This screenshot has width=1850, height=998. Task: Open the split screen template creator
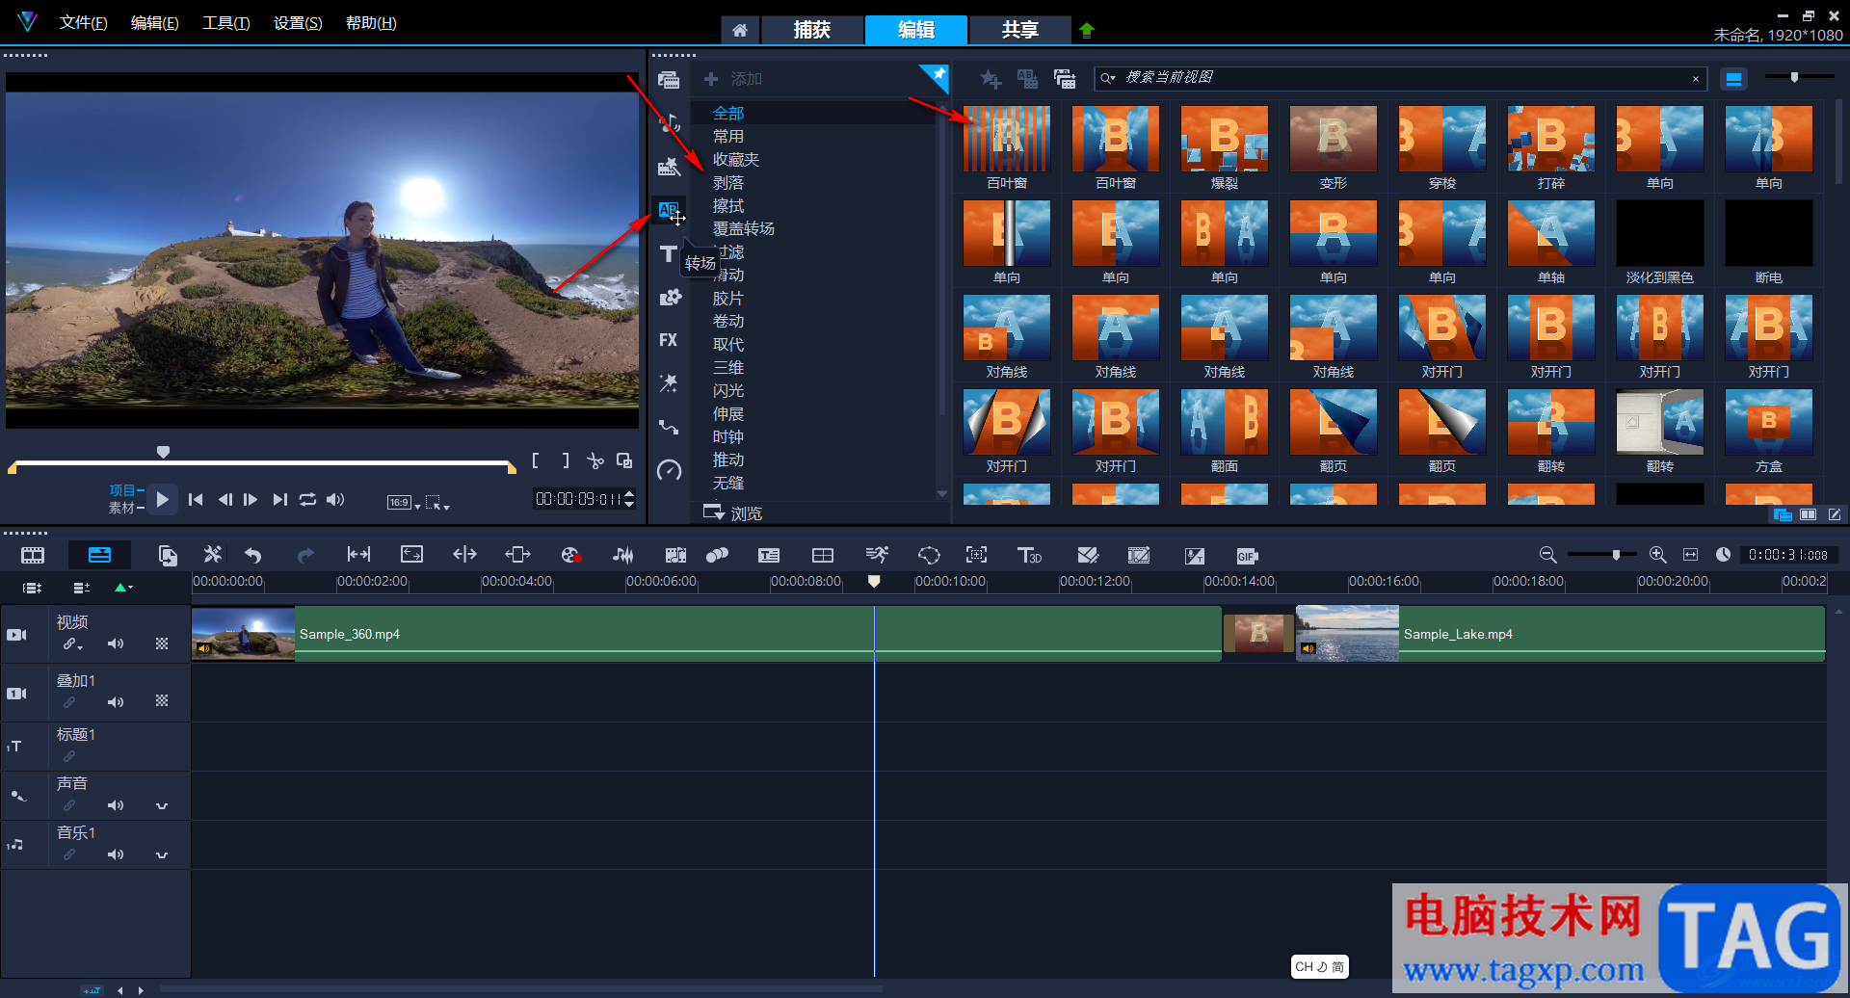823,555
